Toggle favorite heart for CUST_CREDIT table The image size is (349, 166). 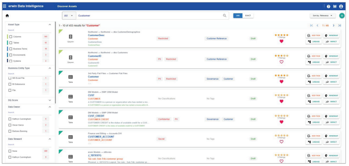tap(281, 122)
